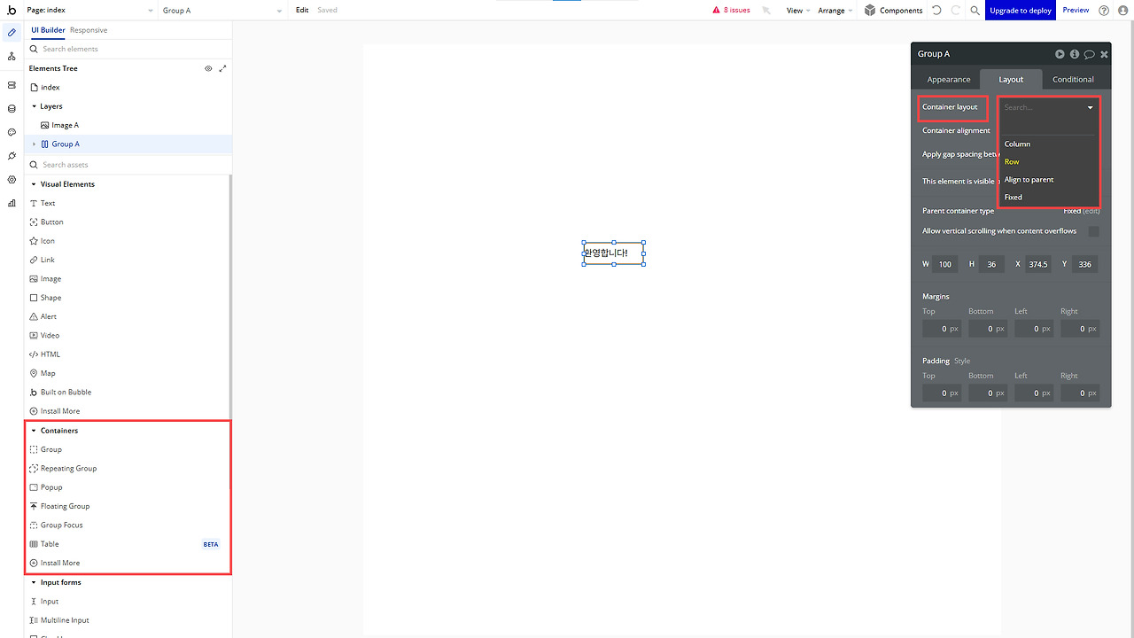Open the View menu dropdown
Viewport: 1134px width, 638px height.
pos(798,10)
